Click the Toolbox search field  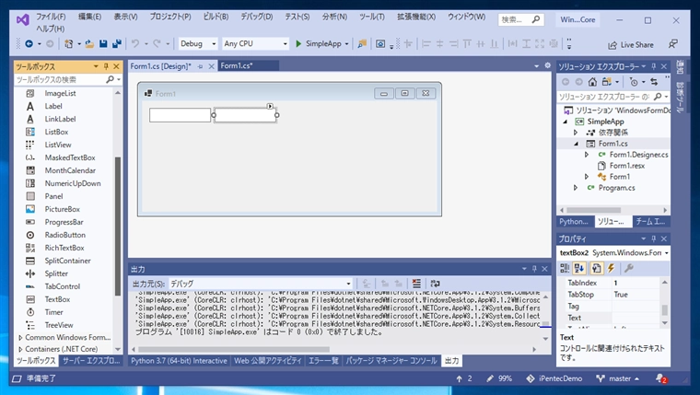click(60, 79)
